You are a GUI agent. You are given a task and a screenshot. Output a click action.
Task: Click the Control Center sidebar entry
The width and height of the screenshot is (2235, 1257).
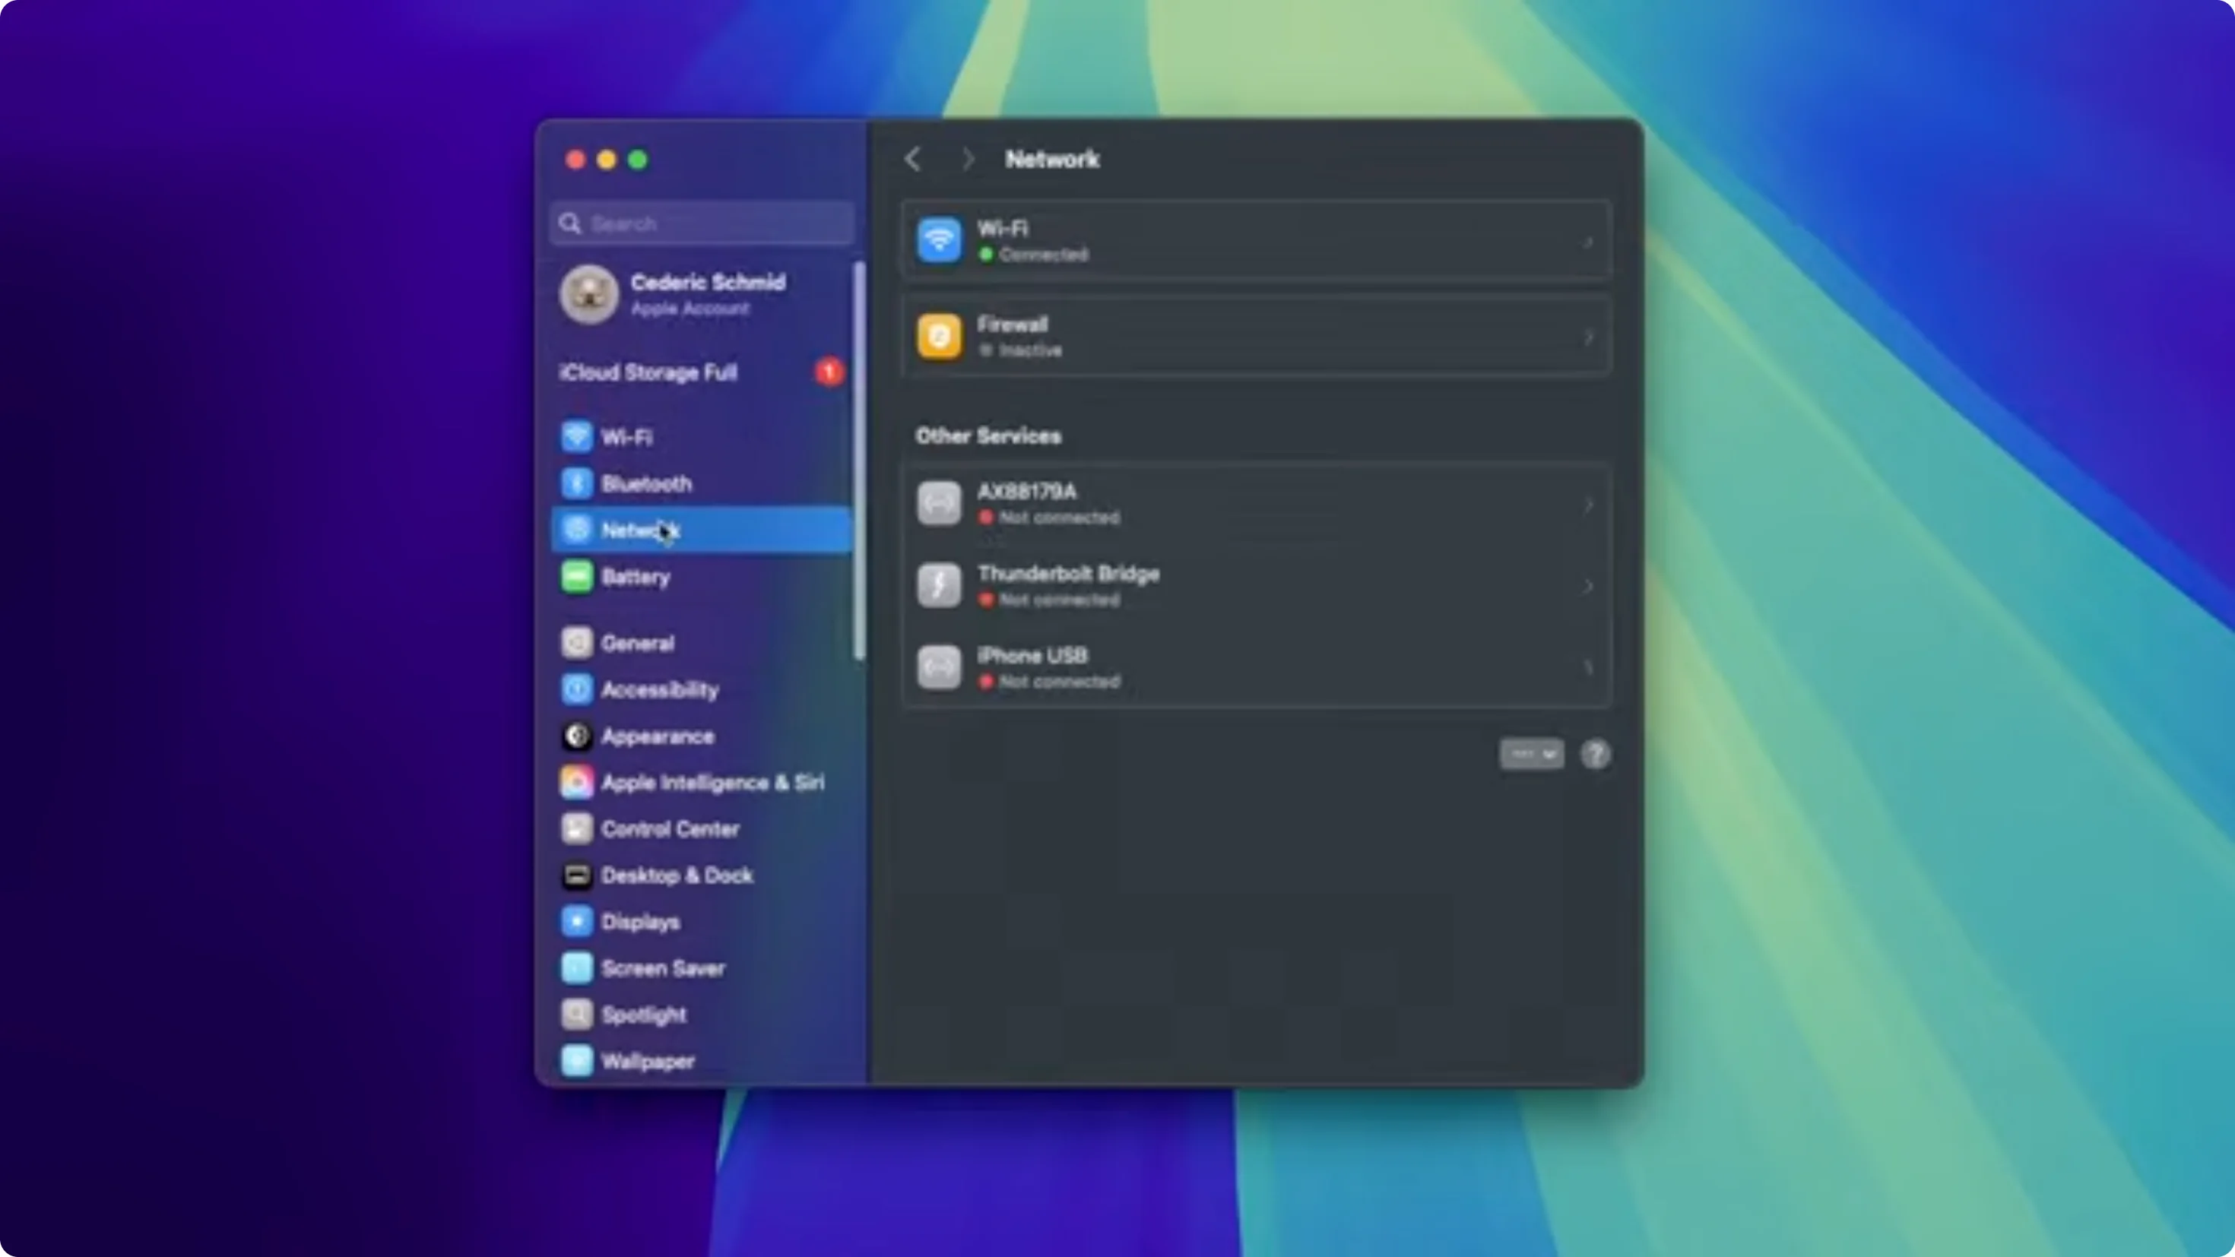pyautogui.click(x=671, y=828)
